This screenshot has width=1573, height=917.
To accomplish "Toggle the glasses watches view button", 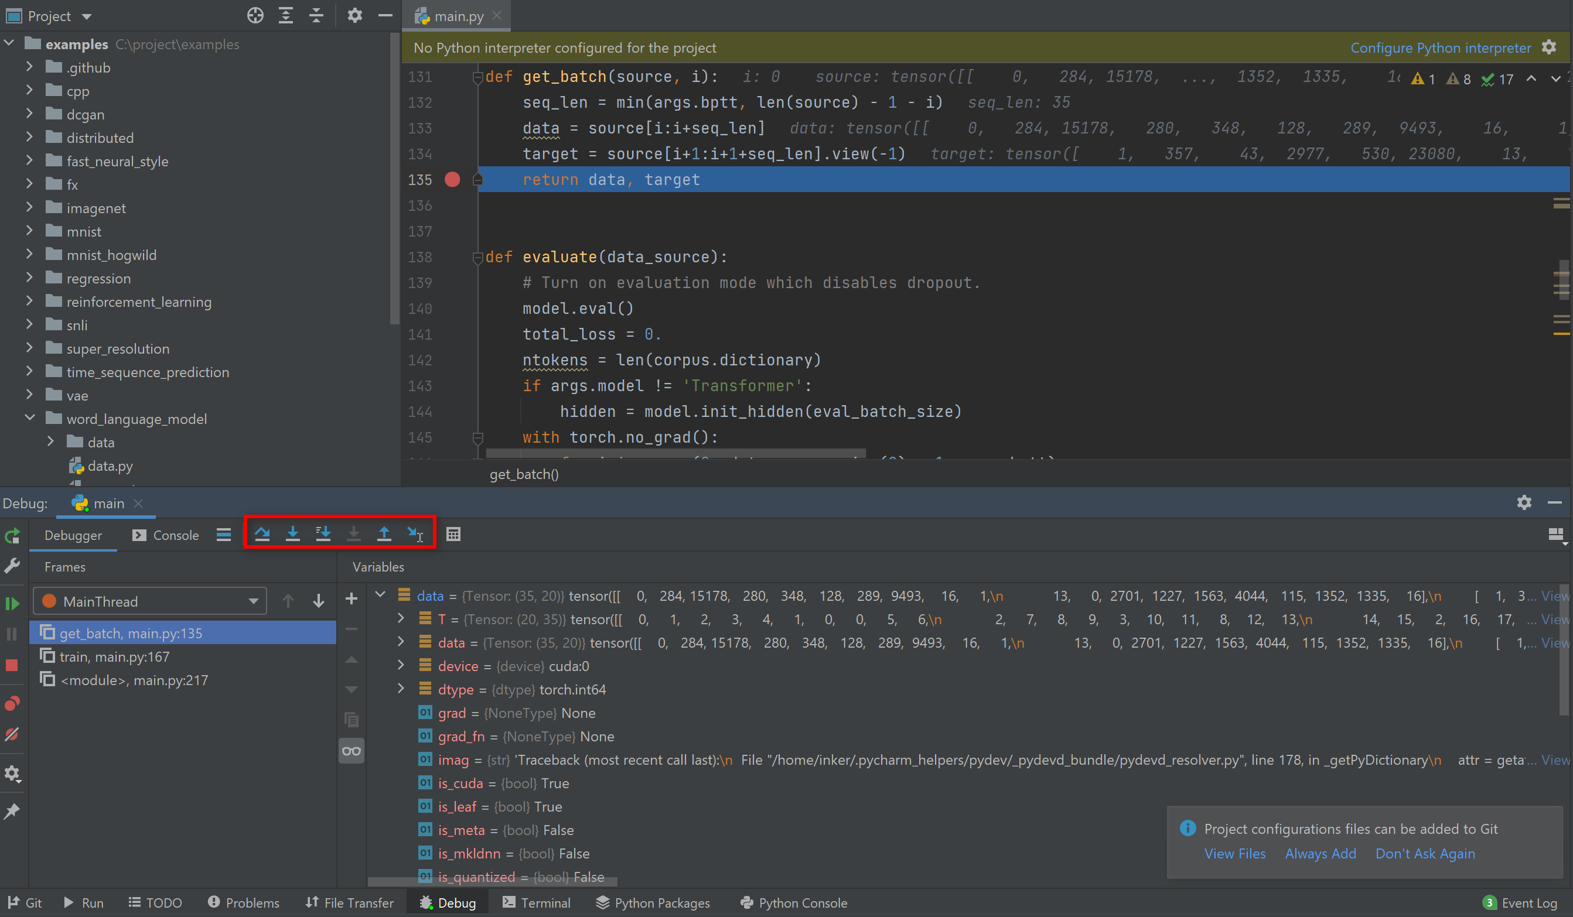I will tap(352, 751).
